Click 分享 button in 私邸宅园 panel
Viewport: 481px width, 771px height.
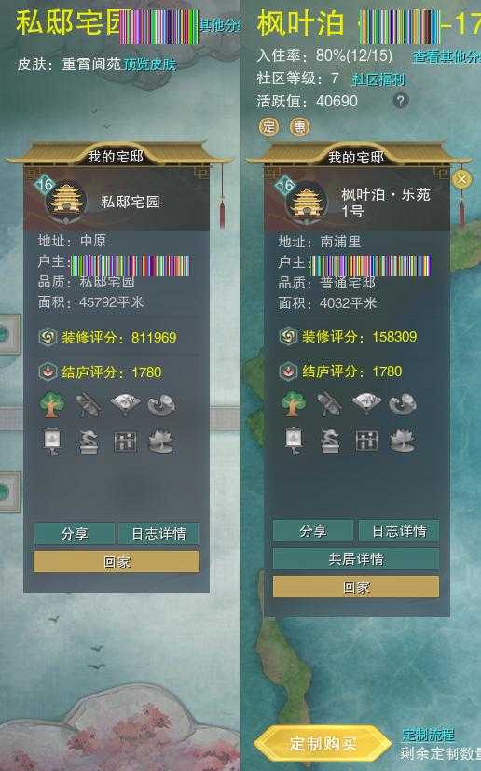75,534
